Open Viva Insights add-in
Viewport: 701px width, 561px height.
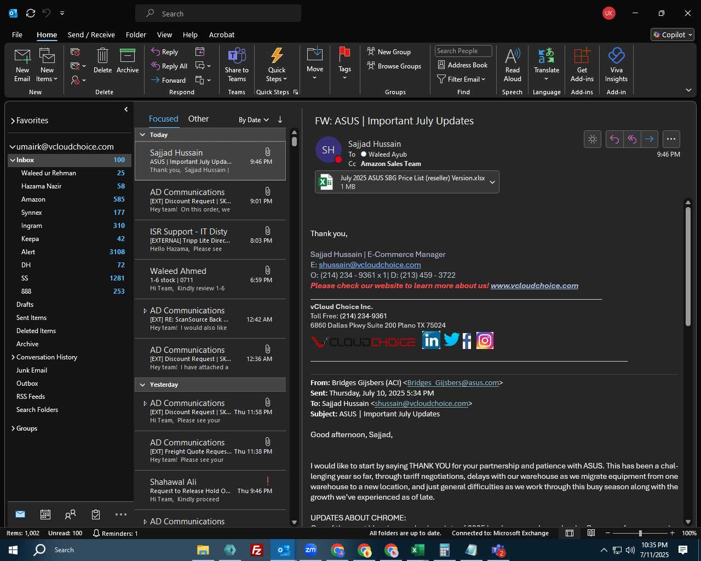tap(616, 65)
